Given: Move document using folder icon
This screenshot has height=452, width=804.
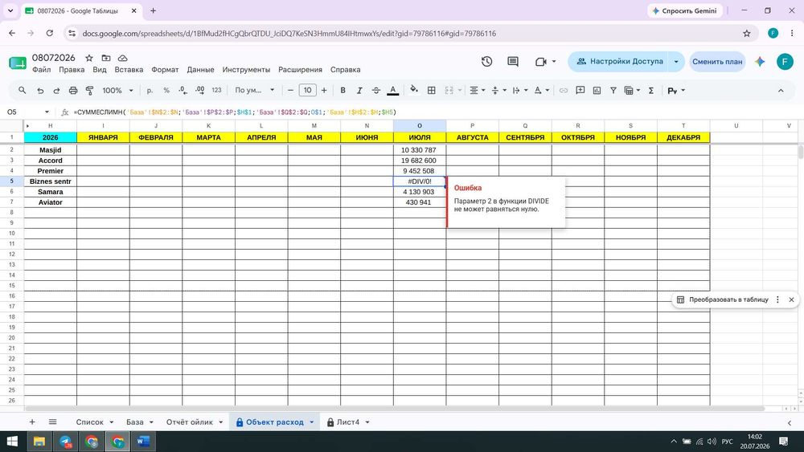Looking at the screenshot, I should point(106,58).
